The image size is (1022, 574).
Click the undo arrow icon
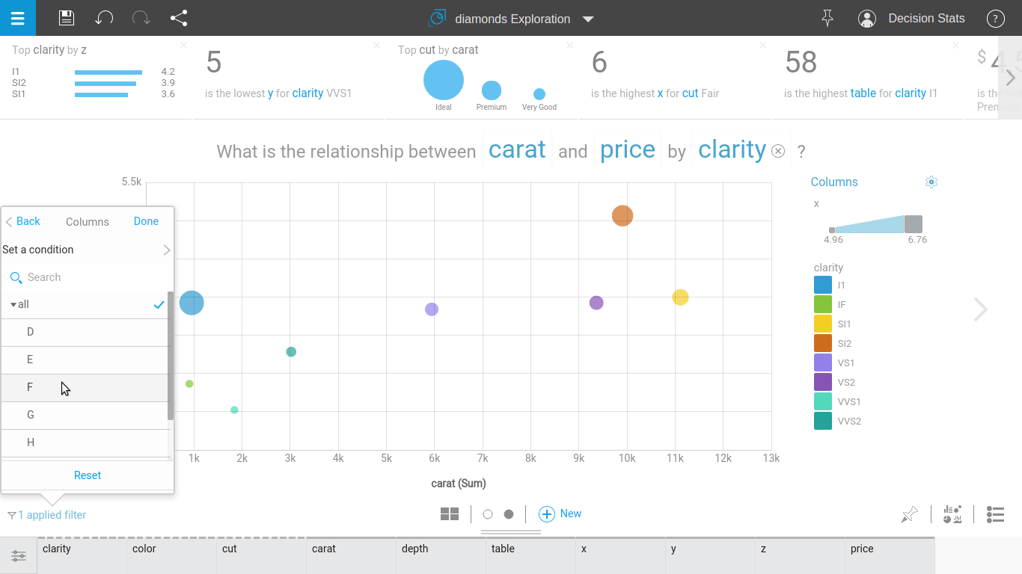pyautogui.click(x=104, y=18)
